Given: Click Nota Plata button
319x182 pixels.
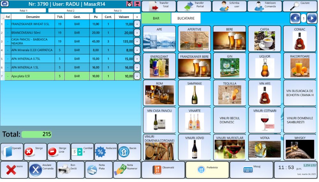Looking at the screenshot, I should pos(99,170).
